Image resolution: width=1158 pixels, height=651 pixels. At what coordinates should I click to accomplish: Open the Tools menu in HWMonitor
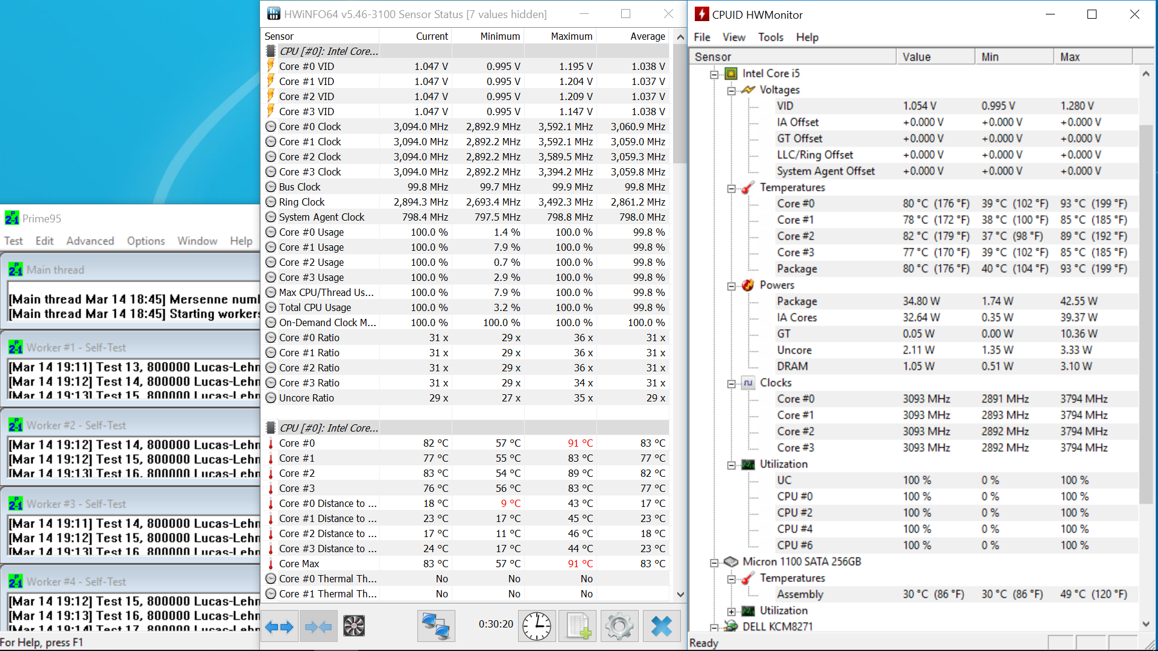[x=771, y=37]
